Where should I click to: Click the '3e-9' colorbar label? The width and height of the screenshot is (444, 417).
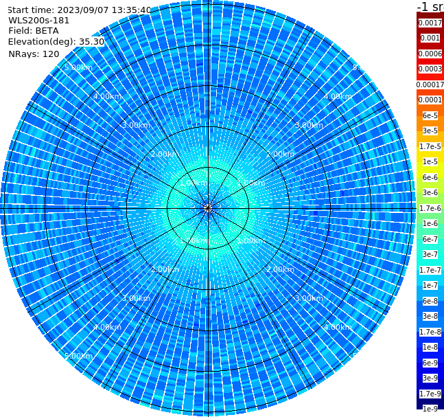[x=430, y=378]
